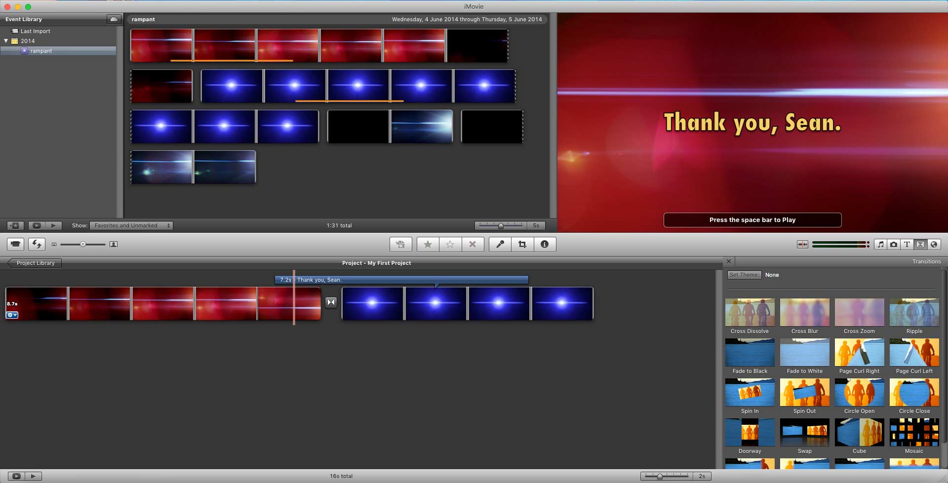Select the Page Curl Right transition
This screenshot has height=483, width=948.
(859, 356)
